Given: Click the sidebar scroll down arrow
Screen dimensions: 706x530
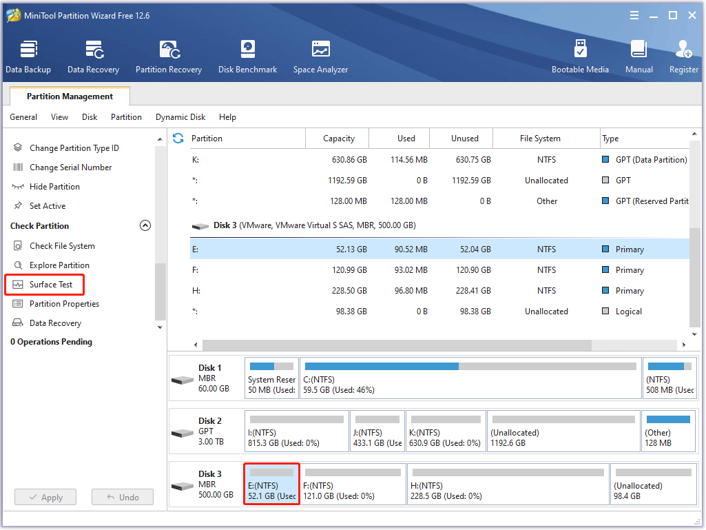Looking at the screenshot, I should 160,327.
